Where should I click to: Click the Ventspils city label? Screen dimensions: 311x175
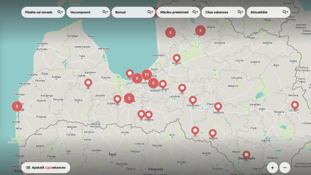[42, 43]
